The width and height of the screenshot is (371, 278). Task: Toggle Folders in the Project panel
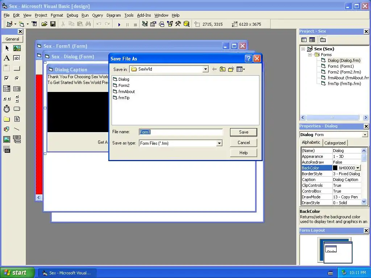323,40
